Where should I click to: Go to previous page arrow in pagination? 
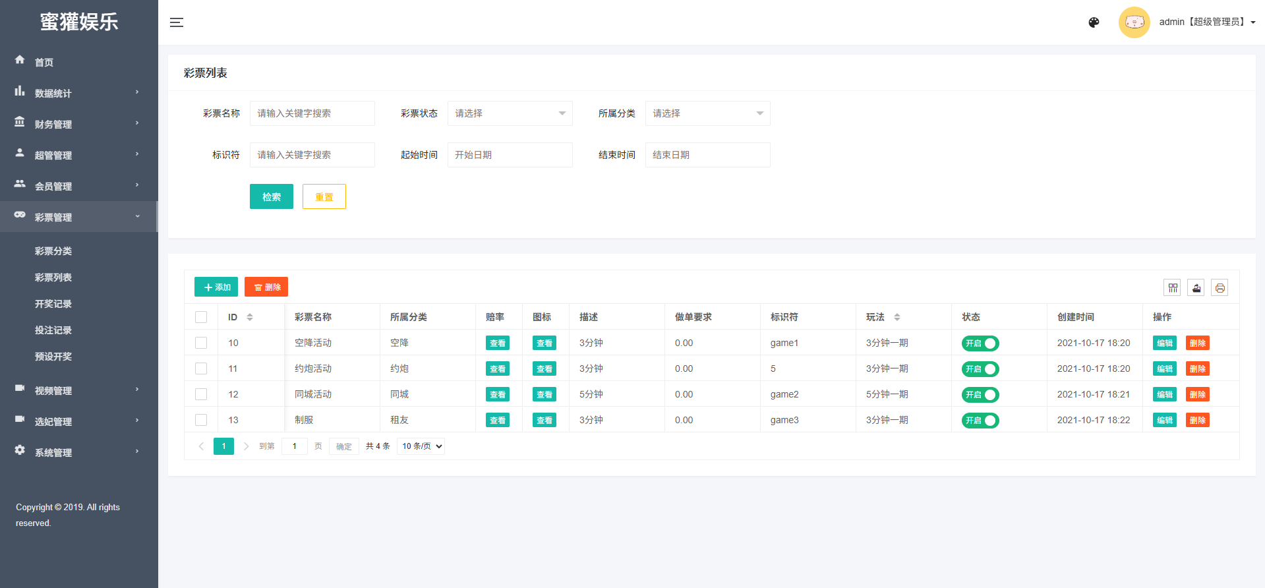201,446
